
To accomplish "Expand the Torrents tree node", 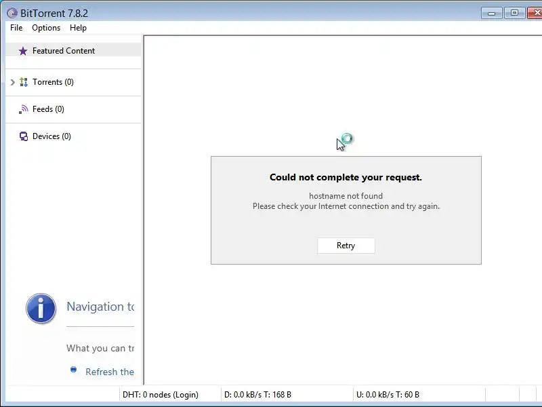I will pyautogui.click(x=13, y=82).
